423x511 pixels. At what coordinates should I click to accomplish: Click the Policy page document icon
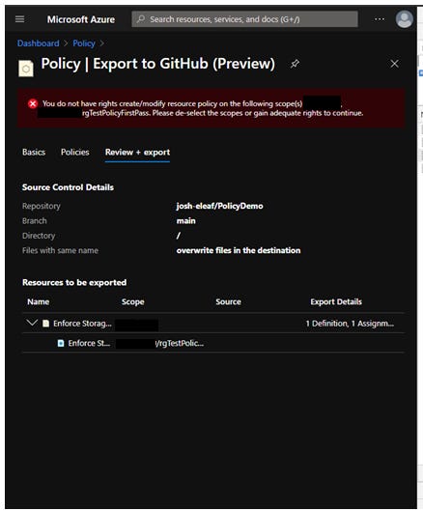(26, 69)
